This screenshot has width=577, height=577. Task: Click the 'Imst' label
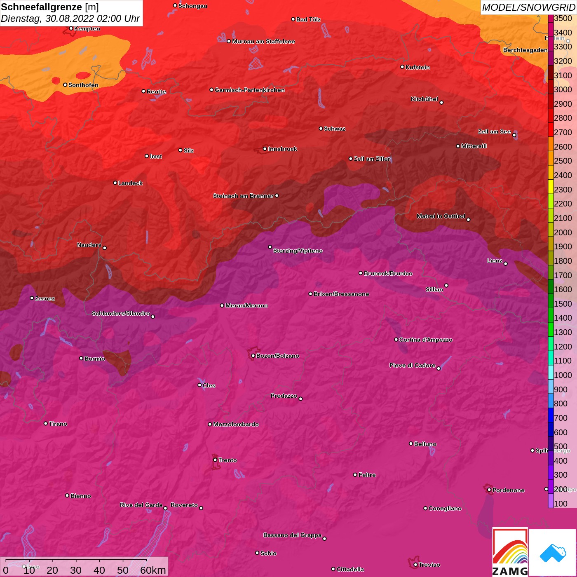(156, 156)
